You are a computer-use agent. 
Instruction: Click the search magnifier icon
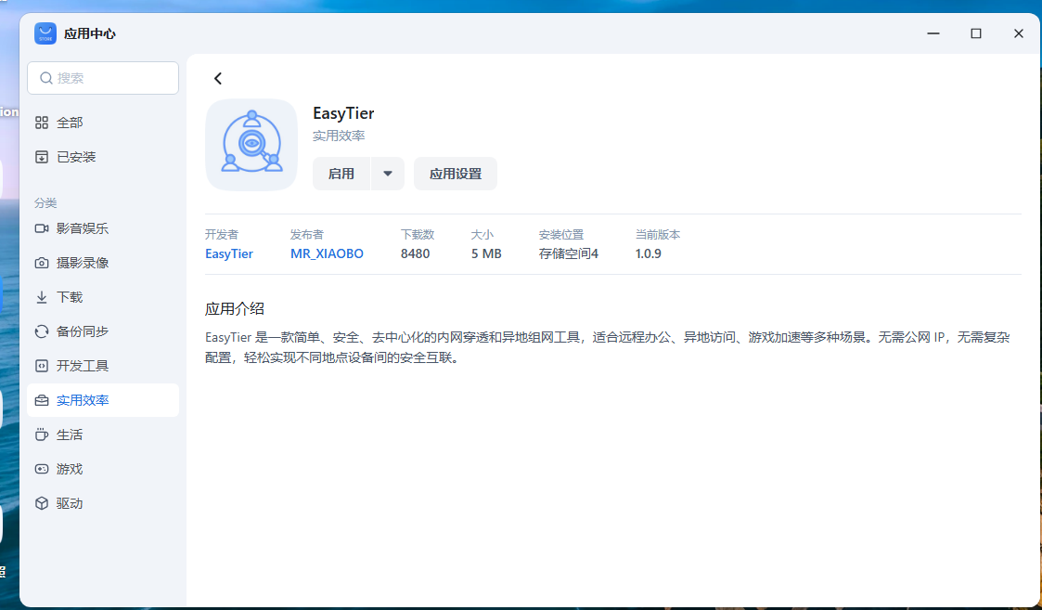click(46, 78)
